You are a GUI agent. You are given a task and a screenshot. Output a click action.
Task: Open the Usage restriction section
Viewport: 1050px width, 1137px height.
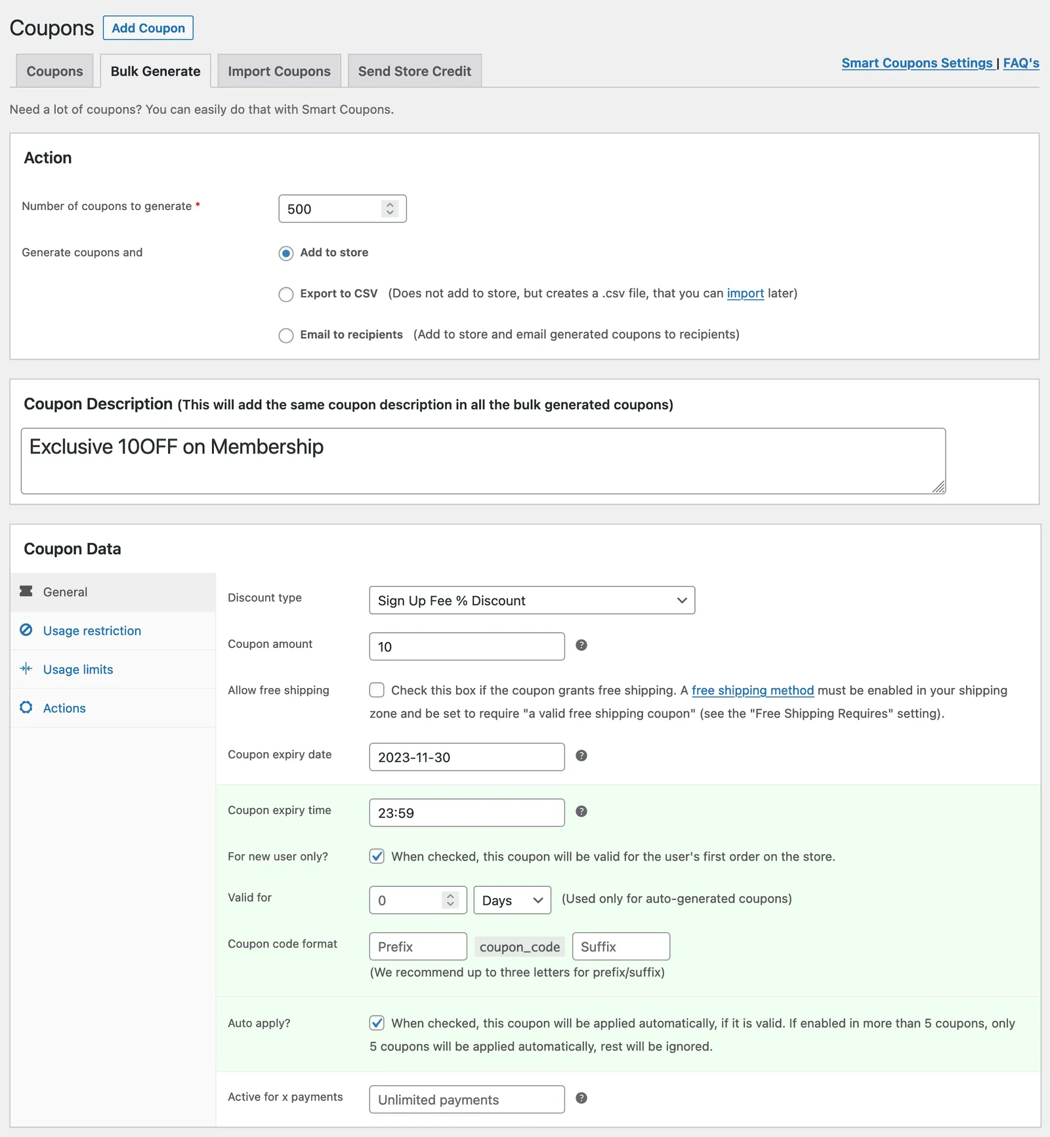[x=113, y=631]
